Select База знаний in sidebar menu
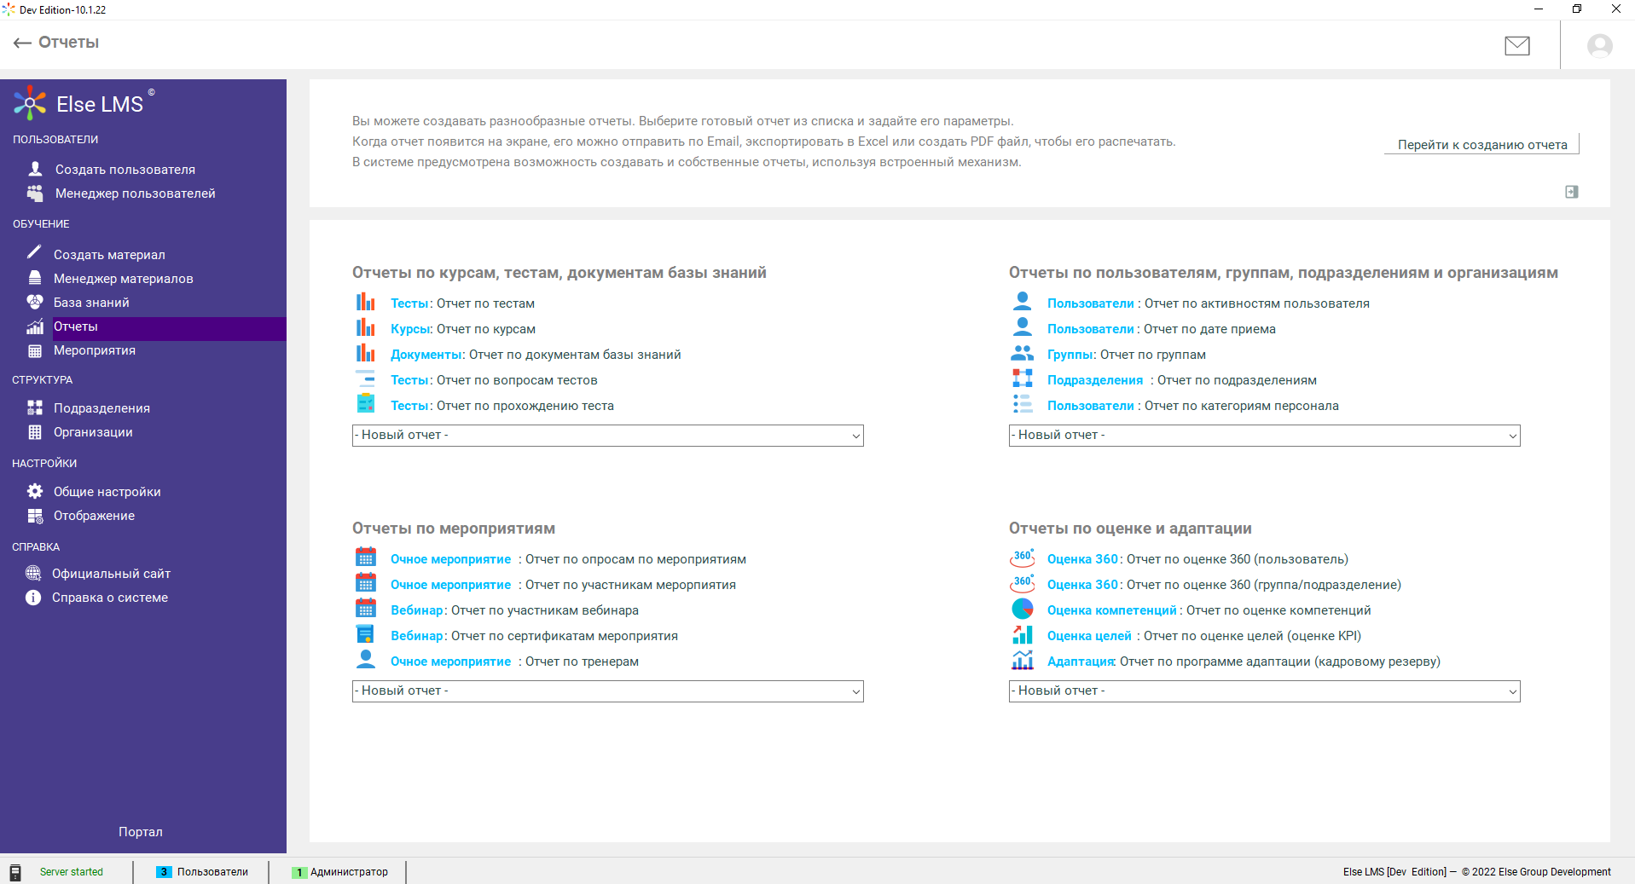 pyautogui.click(x=91, y=303)
